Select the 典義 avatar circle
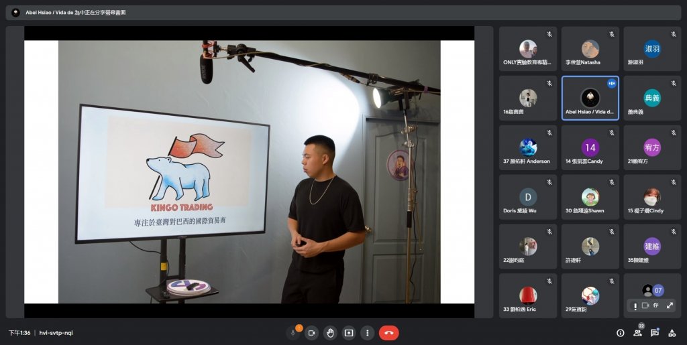The image size is (687, 345). [652, 98]
